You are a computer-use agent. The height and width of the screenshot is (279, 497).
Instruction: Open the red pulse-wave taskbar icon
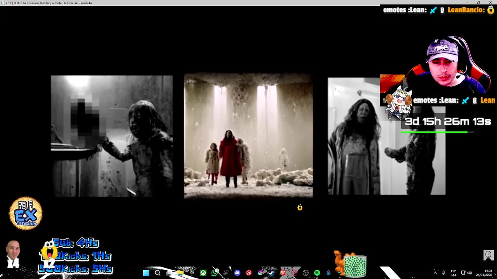pos(249,273)
